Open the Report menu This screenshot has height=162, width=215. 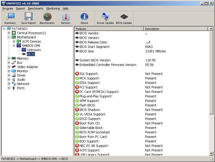click(21, 8)
